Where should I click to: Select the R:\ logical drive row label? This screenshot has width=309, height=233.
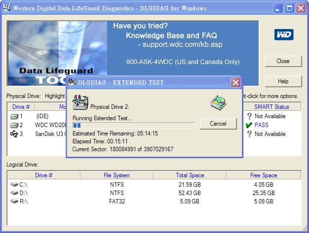point(24,201)
